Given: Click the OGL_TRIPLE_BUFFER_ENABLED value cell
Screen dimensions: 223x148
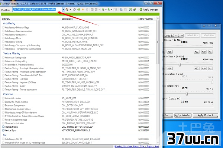Looking at the screenshot, I should pos(77,127).
